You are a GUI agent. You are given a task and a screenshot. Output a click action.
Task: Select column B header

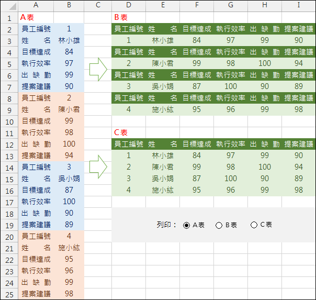click(69, 5)
